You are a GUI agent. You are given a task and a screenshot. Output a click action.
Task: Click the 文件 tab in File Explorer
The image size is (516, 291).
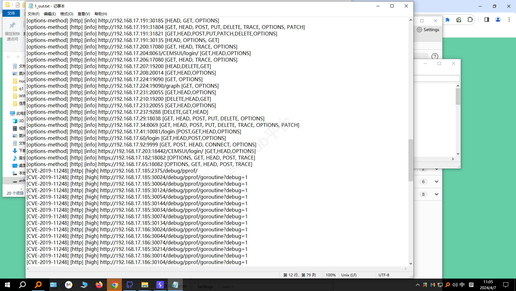(x=11, y=13)
